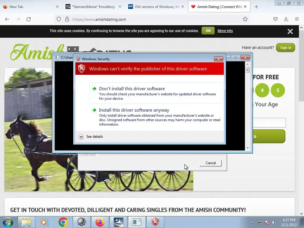Click the green next arrow button
304x228 pixels.
269,137
